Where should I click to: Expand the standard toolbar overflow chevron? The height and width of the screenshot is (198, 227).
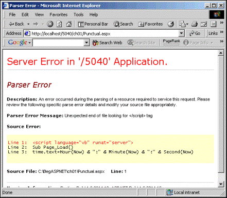(222, 23)
